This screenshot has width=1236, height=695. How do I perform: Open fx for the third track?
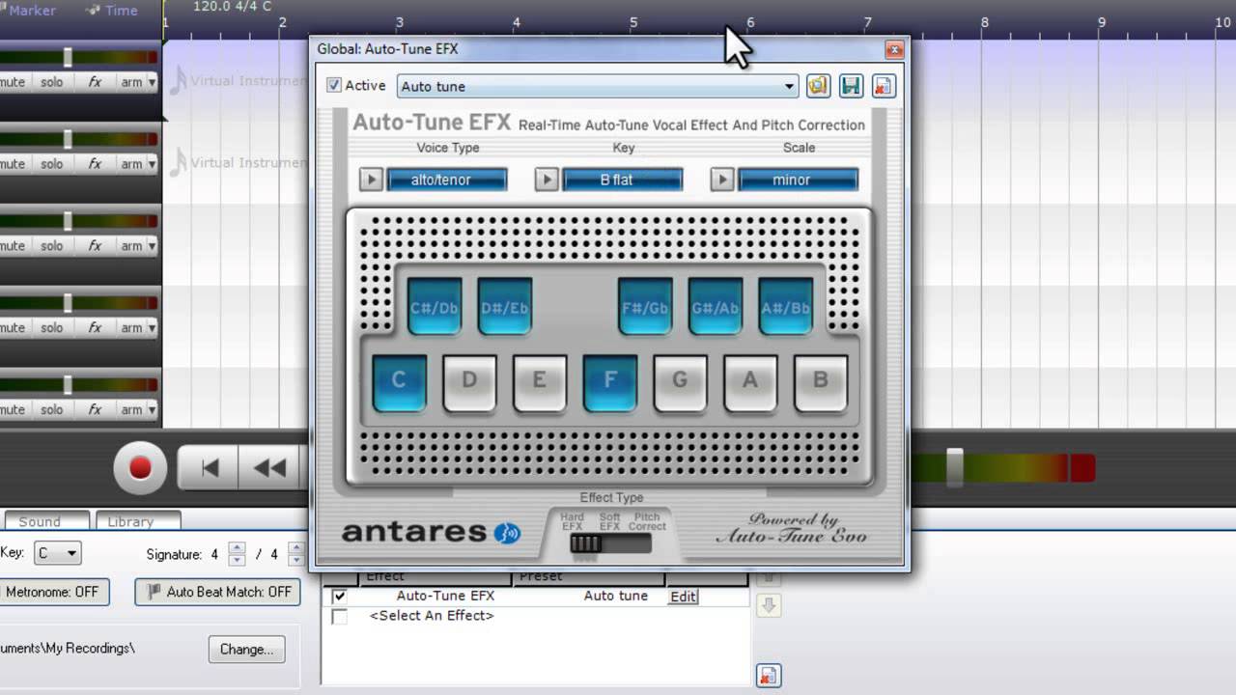coord(95,246)
